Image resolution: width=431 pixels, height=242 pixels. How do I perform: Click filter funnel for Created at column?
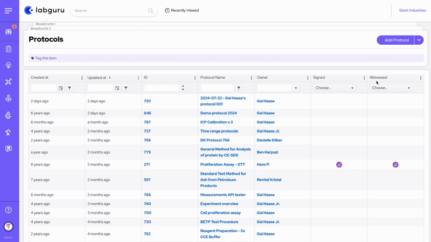69,88
